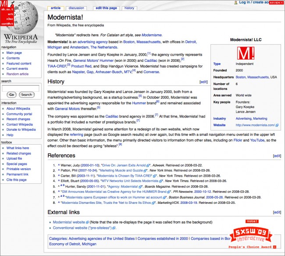Viewport: 285px width, 256px height.
Task: Open reference 'Drive On: Jensen Exits Arnold'
Action: (x=124, y=165)
